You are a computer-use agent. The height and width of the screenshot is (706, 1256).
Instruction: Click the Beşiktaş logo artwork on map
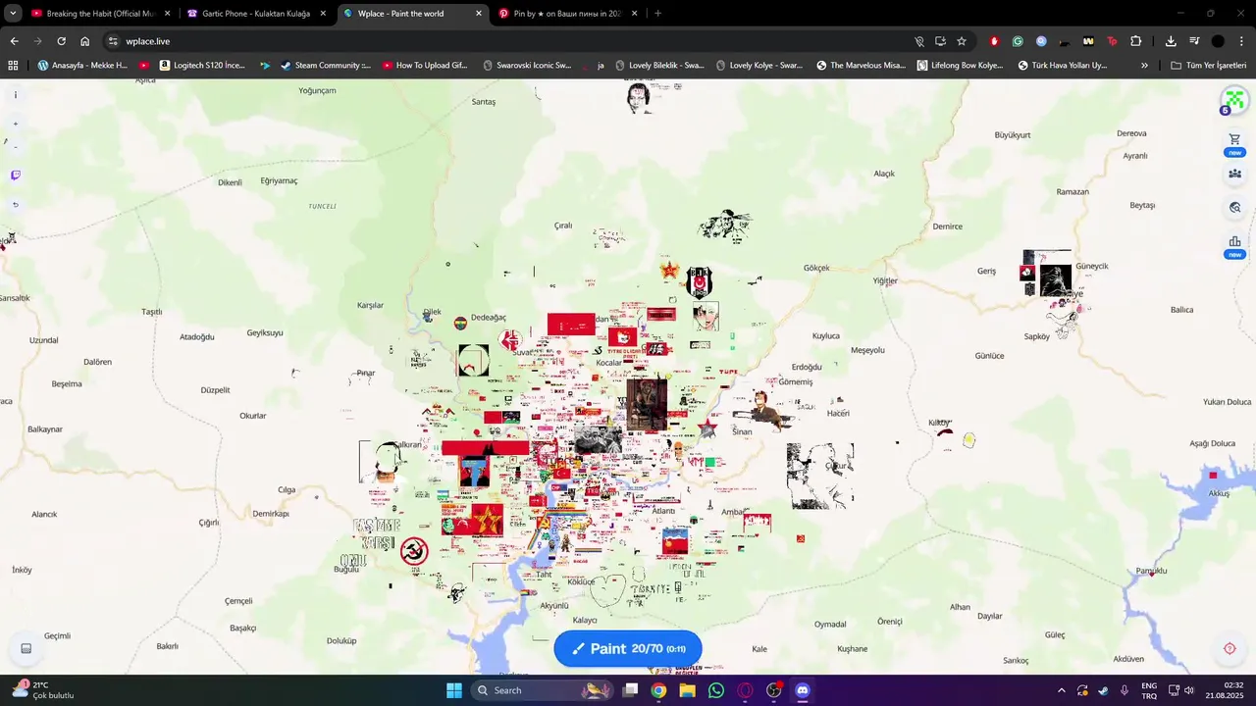[x=699, y=282]
